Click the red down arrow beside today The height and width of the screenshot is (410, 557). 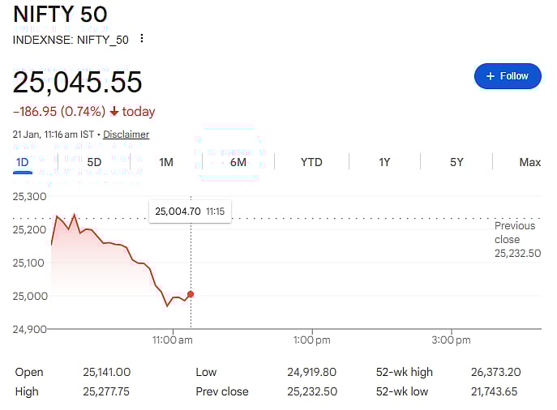[x=114, y=112]
